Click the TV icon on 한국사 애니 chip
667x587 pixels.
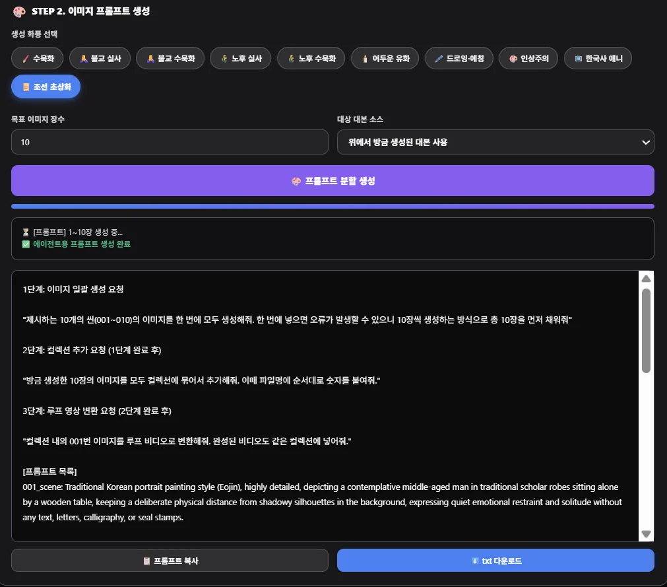pyautogui.click(x=578, y=59)
